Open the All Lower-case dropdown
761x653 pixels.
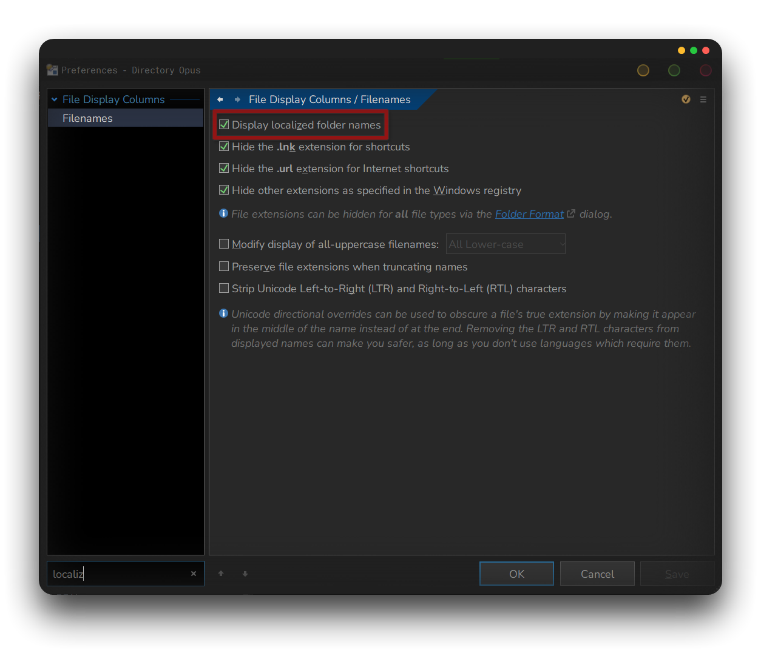(506, 244)
